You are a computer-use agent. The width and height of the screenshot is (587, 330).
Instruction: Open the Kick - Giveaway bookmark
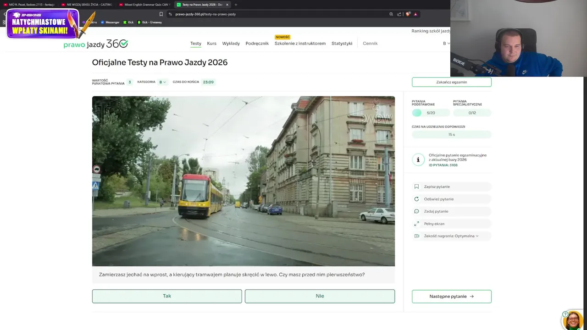(x=150, y=22)
